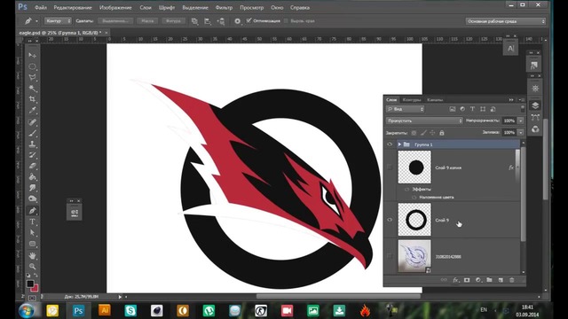The image size is (568, 319).
Task: Toggle lock all padlock icon
Action: [x=442, y=133]
